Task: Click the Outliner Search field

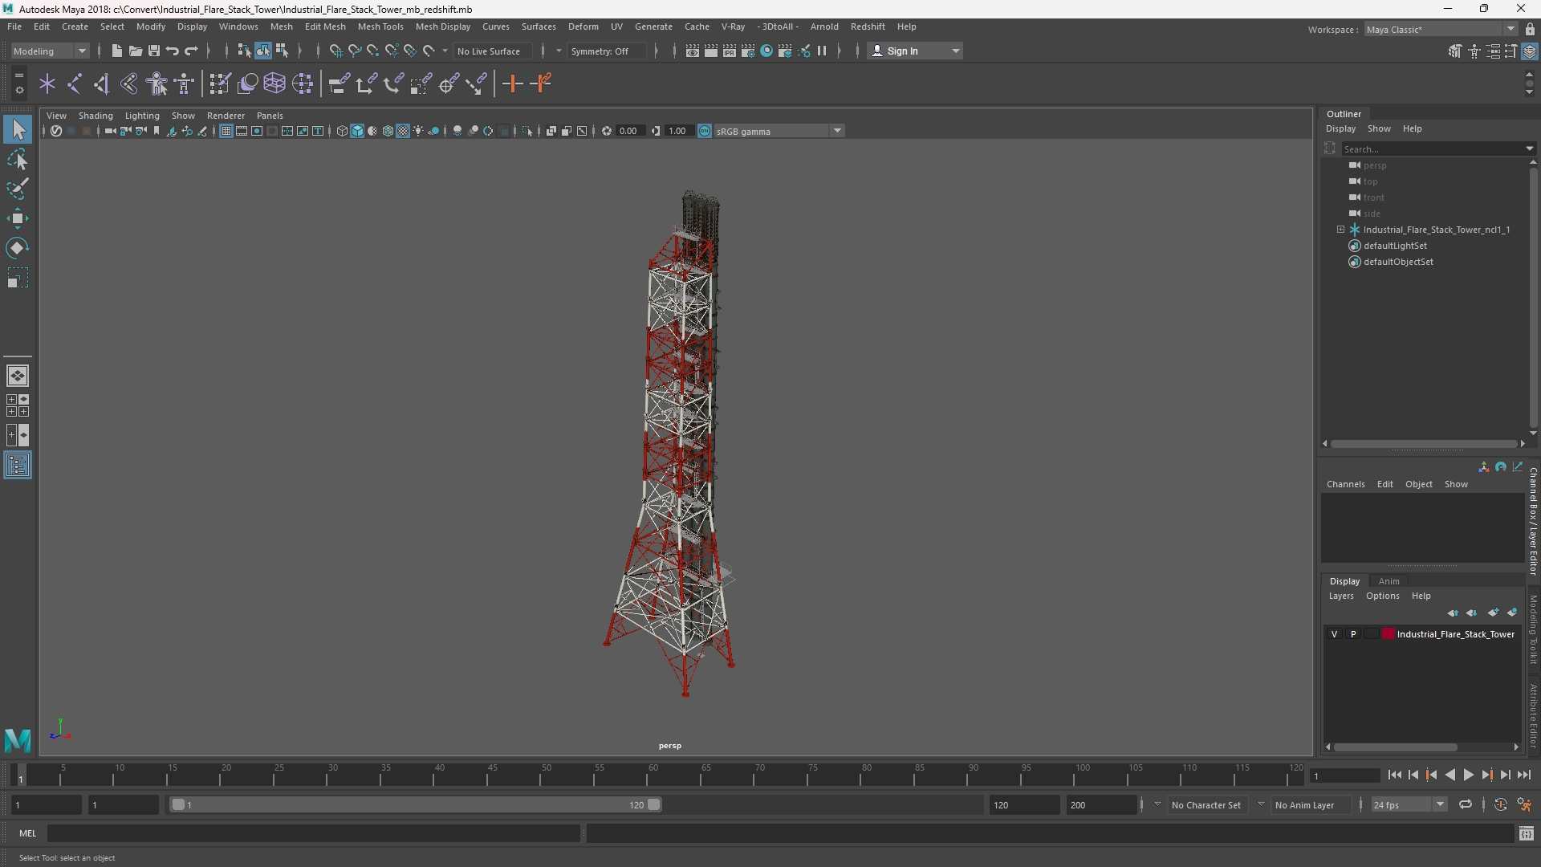Action: [1433, 149]
